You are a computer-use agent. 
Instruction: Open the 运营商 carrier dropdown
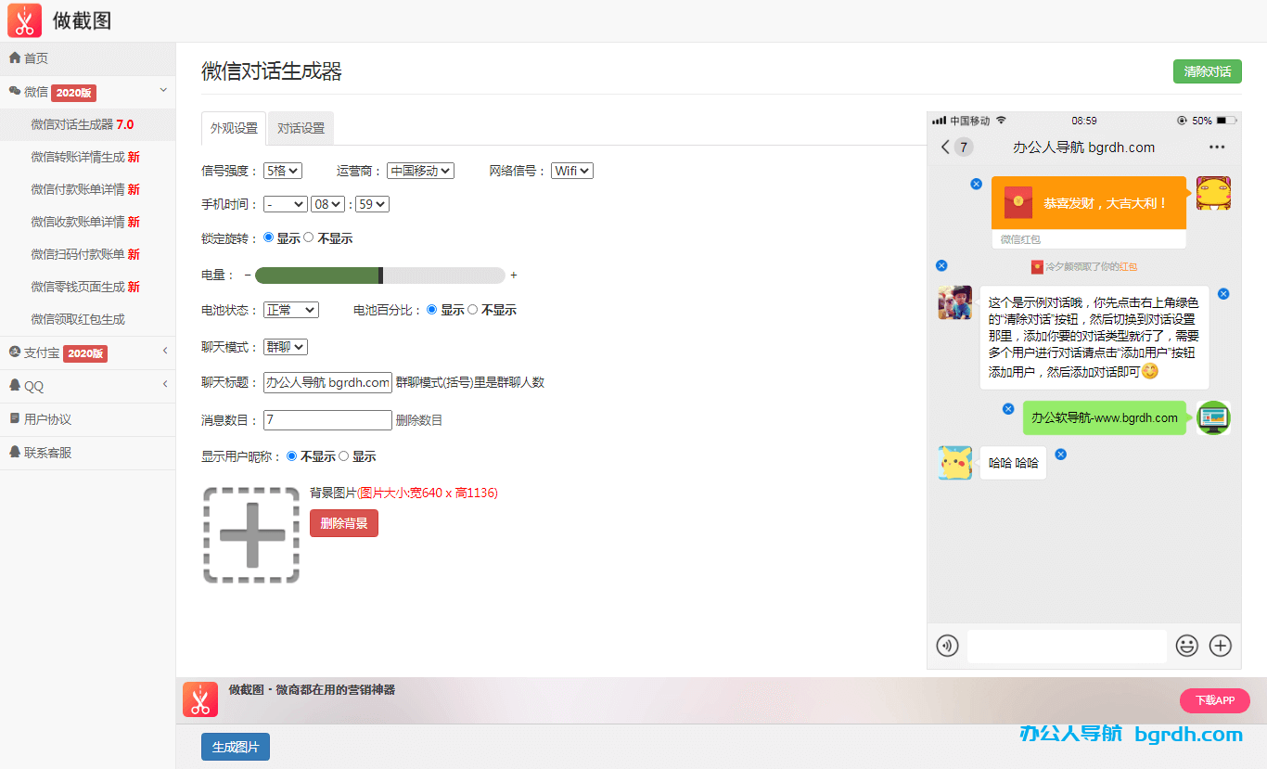point(419,170)
